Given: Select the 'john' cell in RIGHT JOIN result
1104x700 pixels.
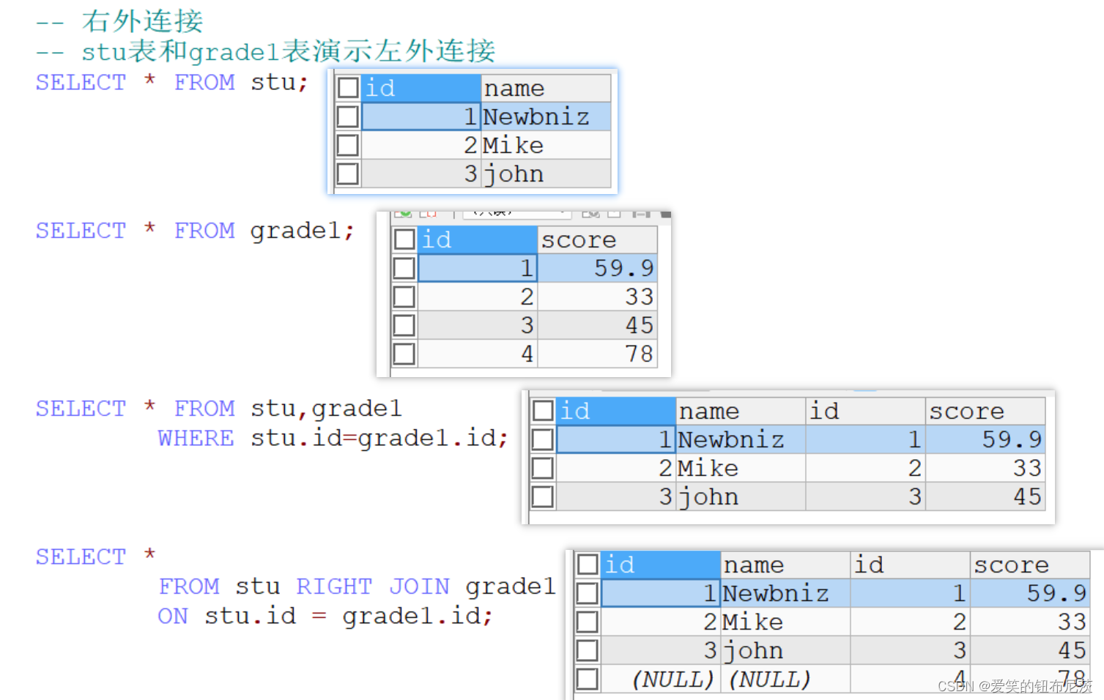Looking at the screenshot, I should tap(785, 650).
